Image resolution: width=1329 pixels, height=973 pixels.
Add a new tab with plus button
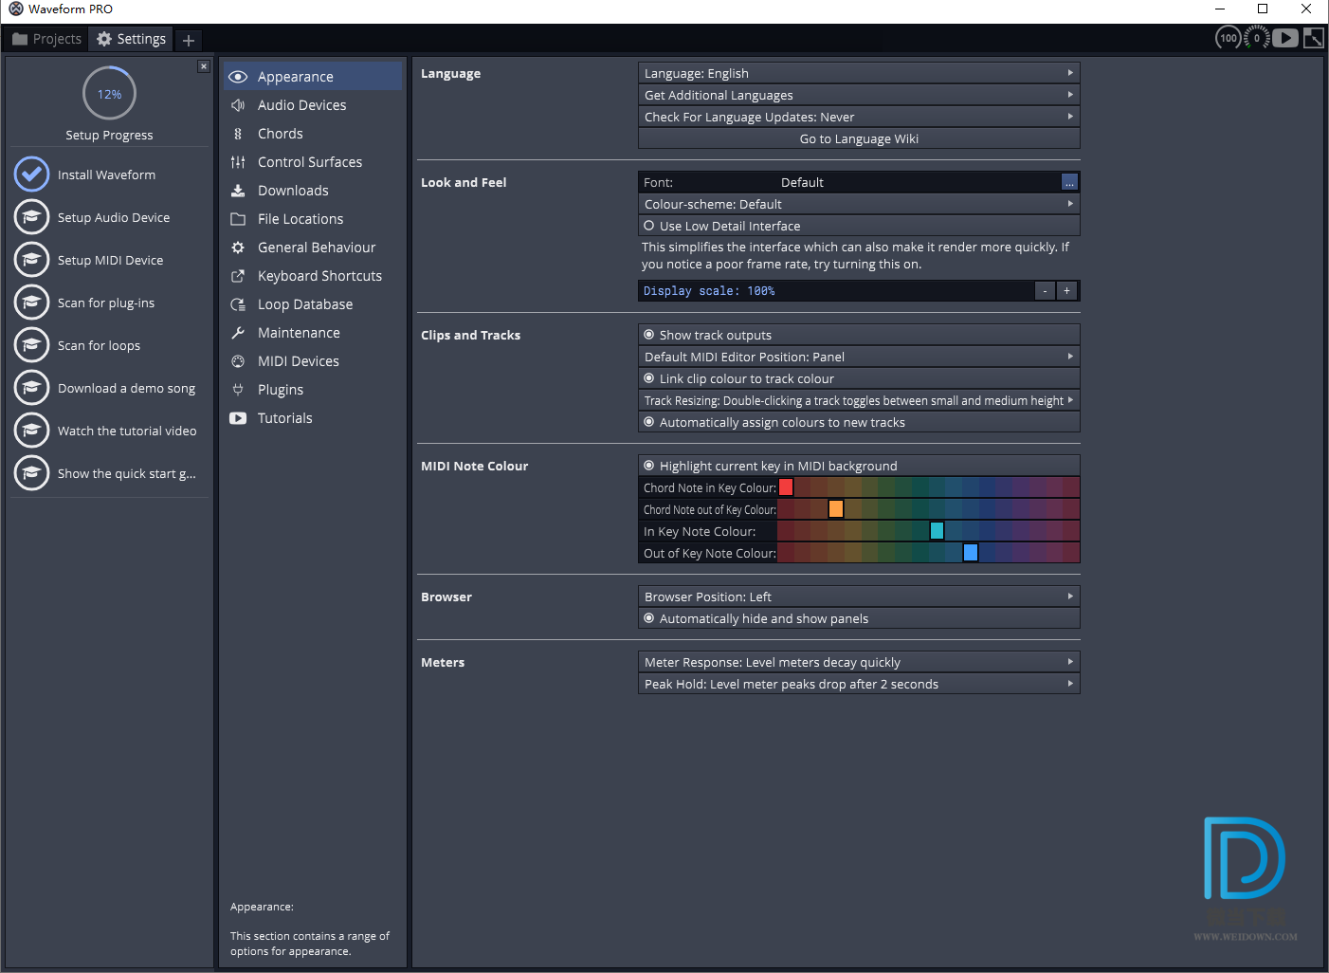[189, 40]
